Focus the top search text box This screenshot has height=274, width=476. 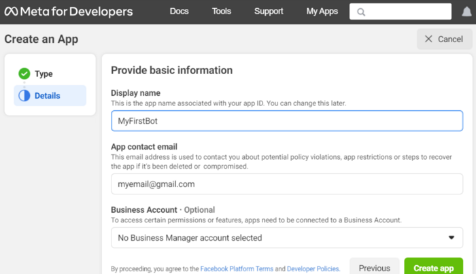tap(408, 12)
